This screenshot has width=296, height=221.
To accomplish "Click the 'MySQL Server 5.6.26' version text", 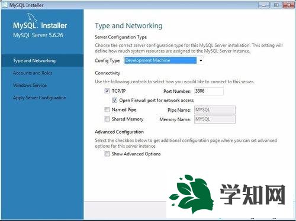I will coord(38,35).
